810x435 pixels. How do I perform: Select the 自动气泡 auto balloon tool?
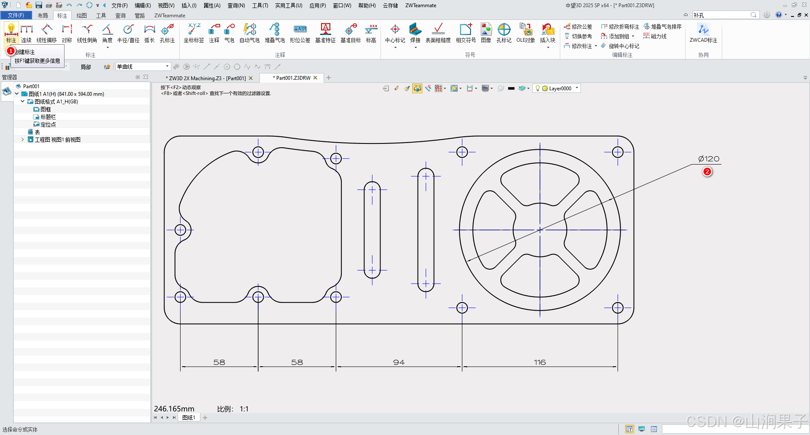coord(249,33)
